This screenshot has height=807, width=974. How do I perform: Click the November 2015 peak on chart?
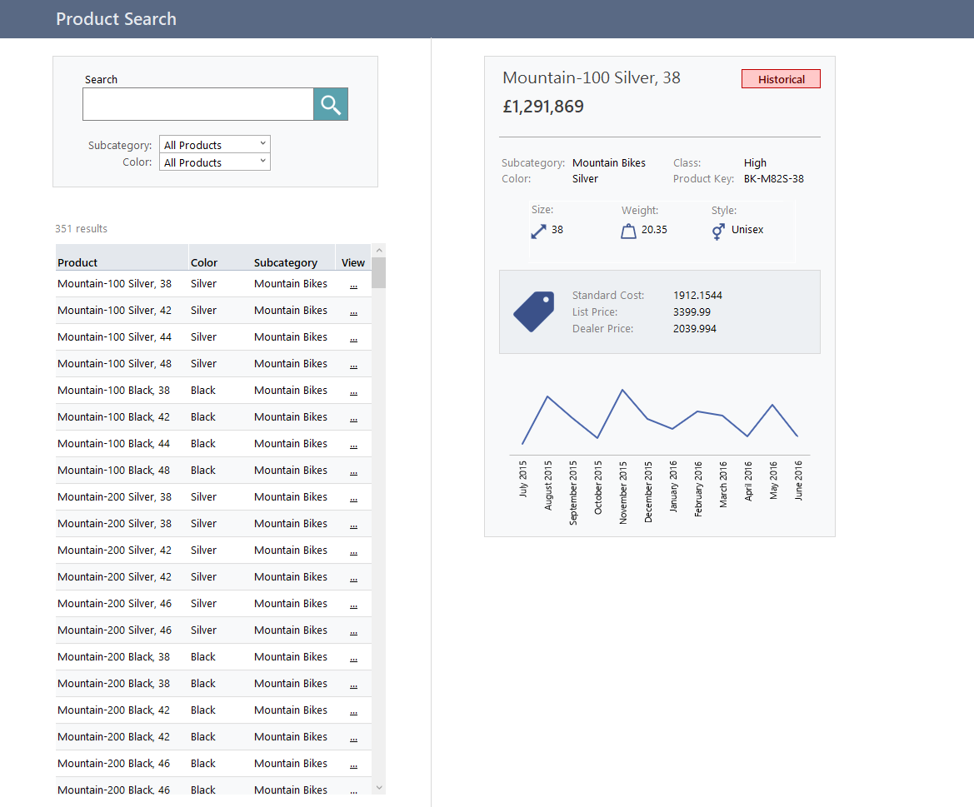point(622,390)
